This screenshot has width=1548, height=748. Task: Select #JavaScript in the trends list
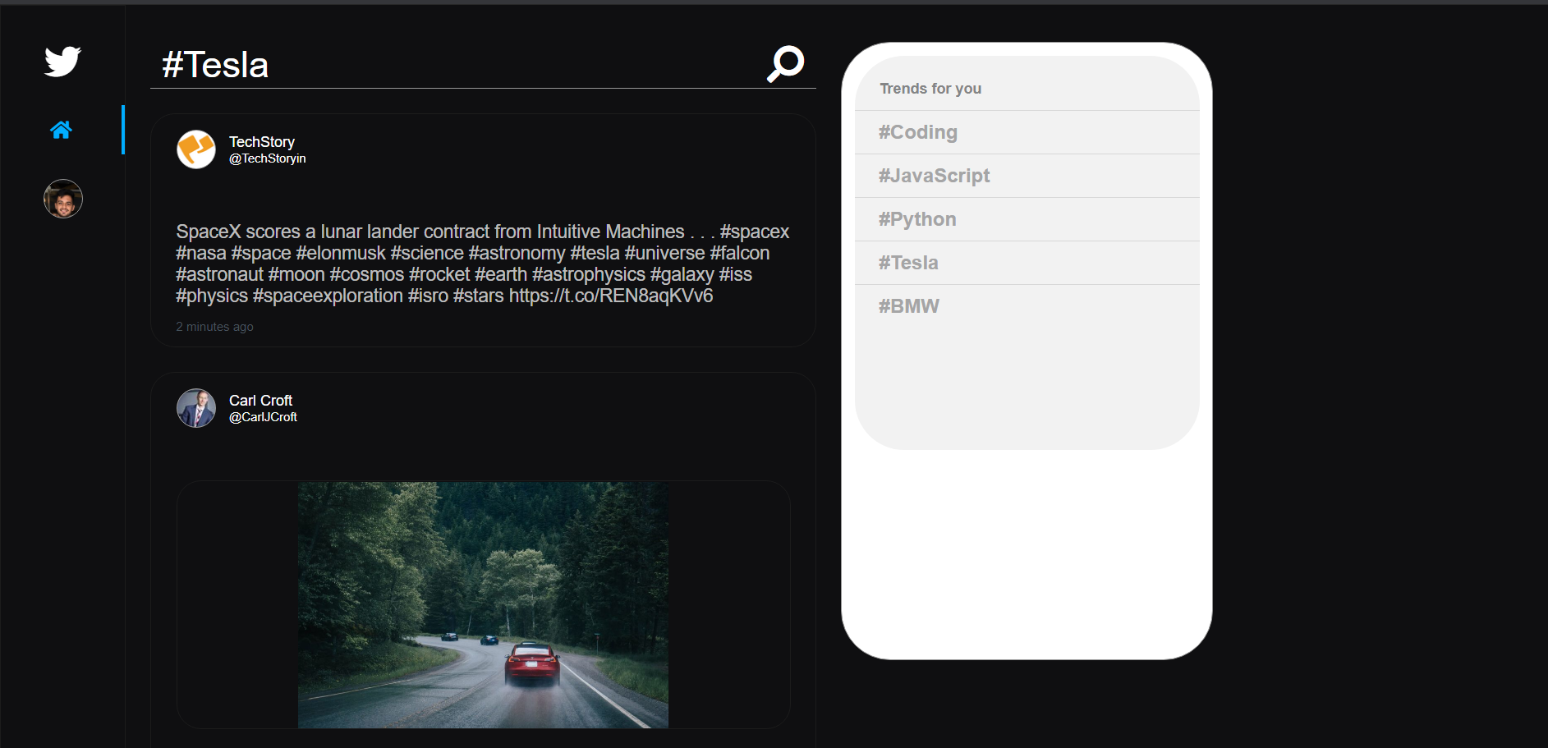[934, 175]
